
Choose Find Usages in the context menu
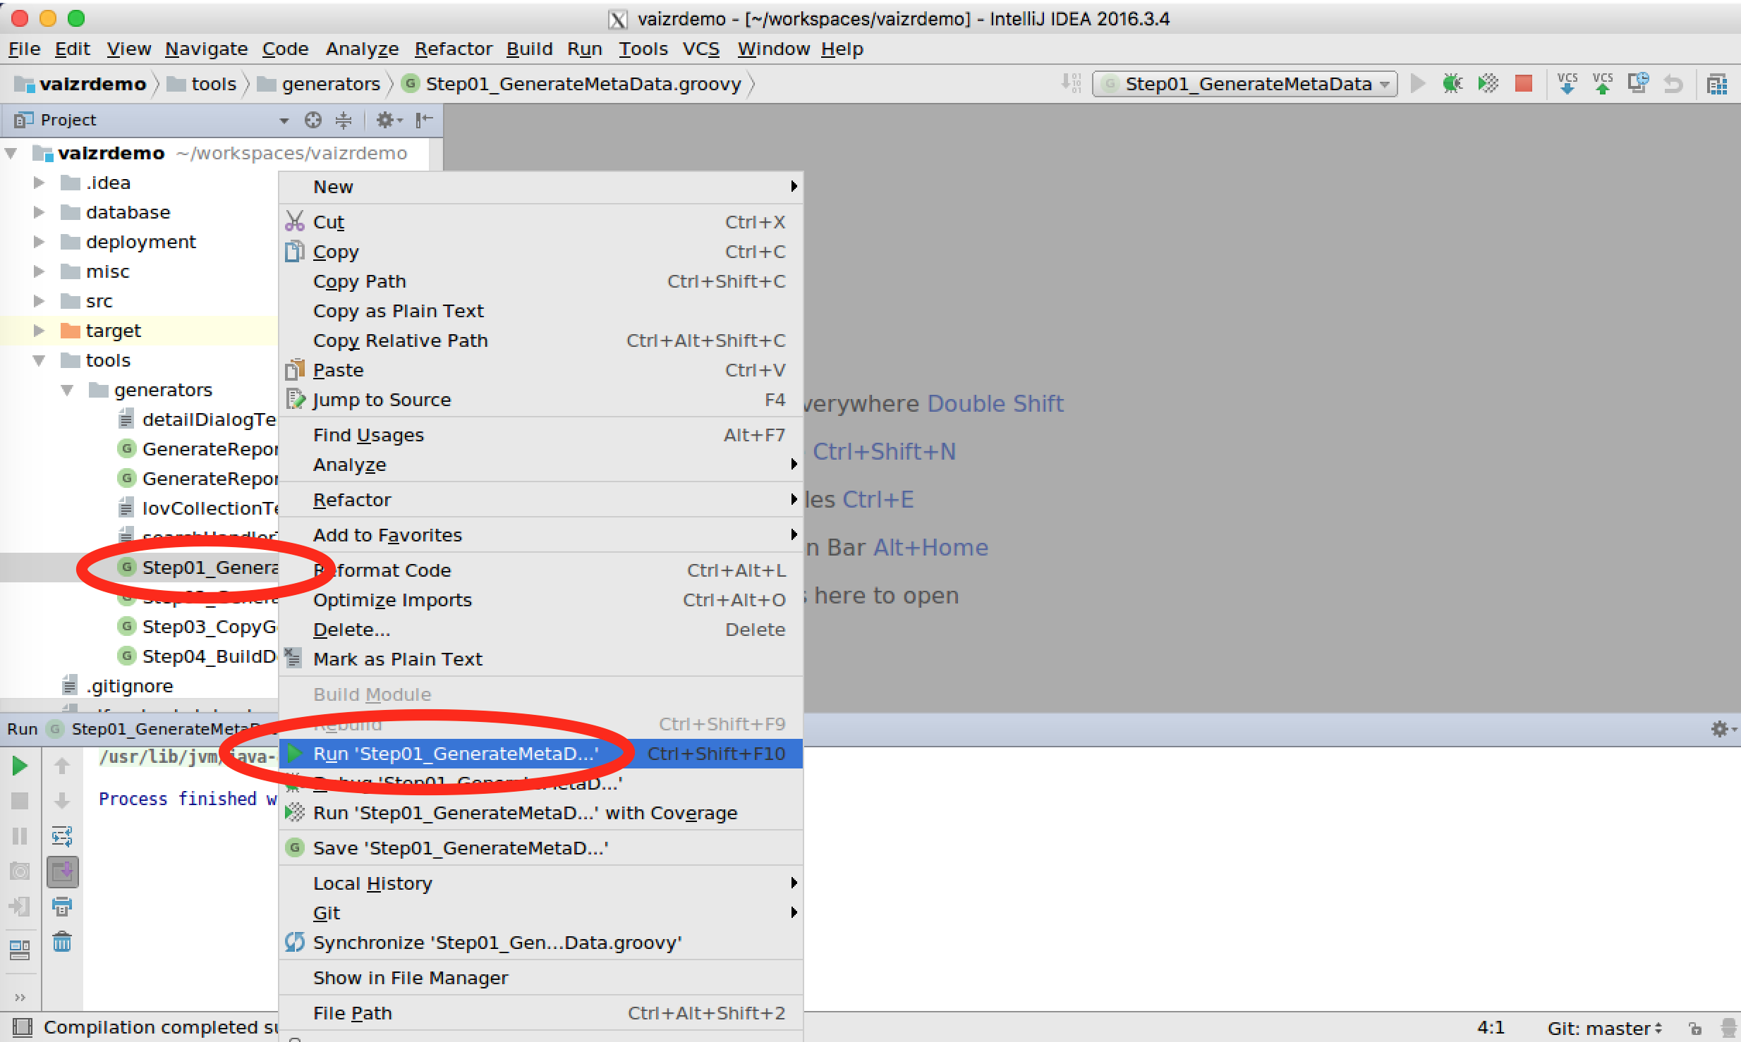point(541,436)
